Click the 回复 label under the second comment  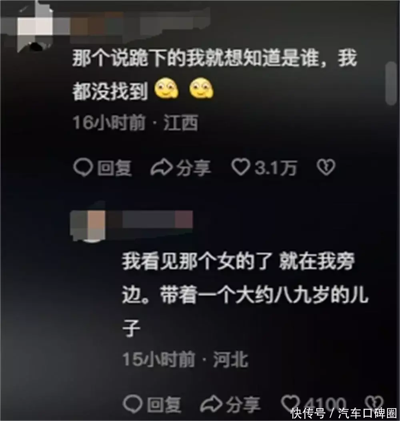coord(164,405)
